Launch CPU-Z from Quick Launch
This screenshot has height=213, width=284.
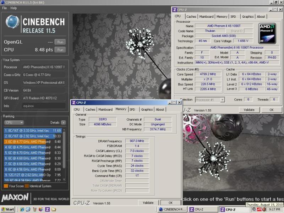tap(47, 209)
